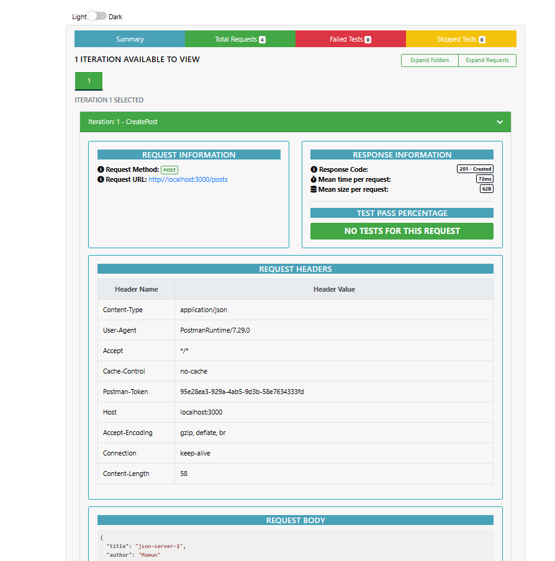Screen dimensions: 555x561
Task: Switch to the Total Requests tab
Action: pyautogui.click(x=240, y=38)
